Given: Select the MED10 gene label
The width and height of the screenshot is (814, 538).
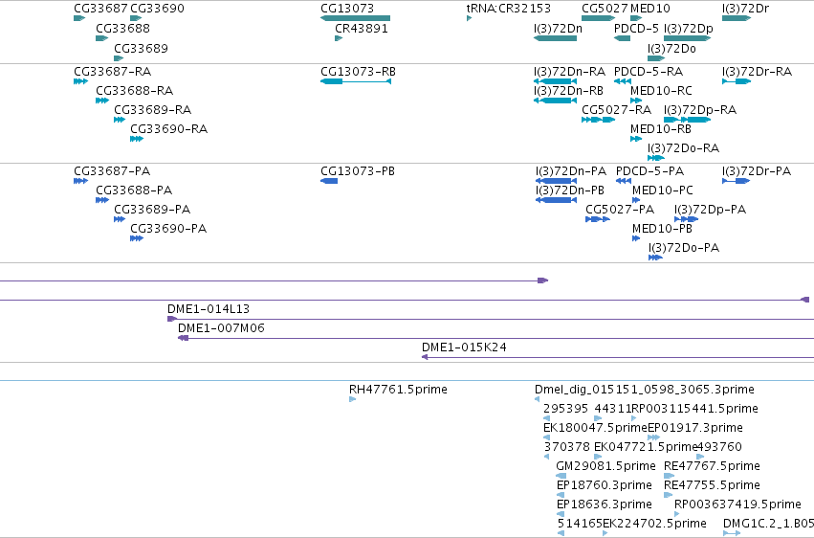Looking at the screenshot, I should (649, 9).
